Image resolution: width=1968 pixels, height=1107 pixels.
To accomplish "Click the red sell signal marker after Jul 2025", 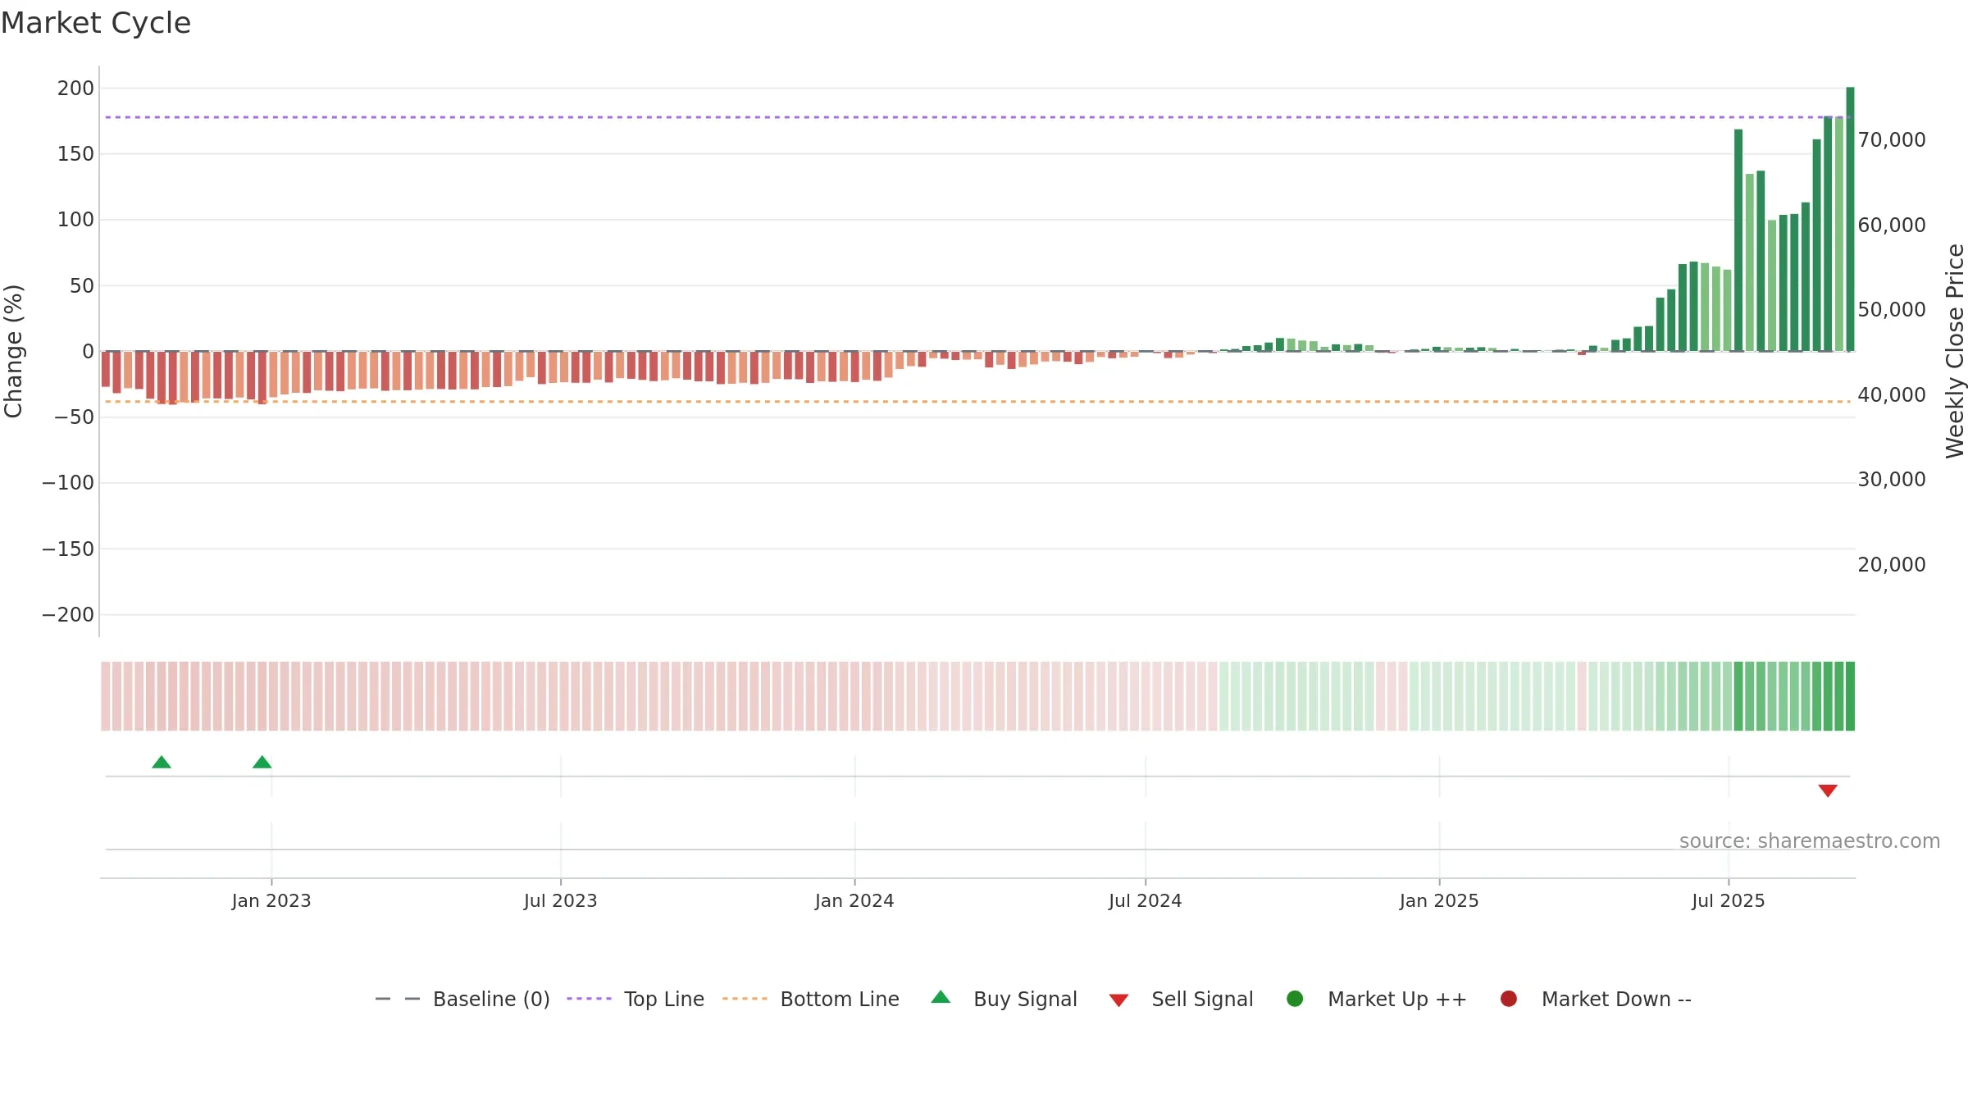I will click(1828, 790).
